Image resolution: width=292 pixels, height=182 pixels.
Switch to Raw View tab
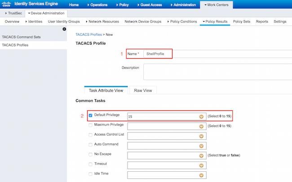point(143,90)
